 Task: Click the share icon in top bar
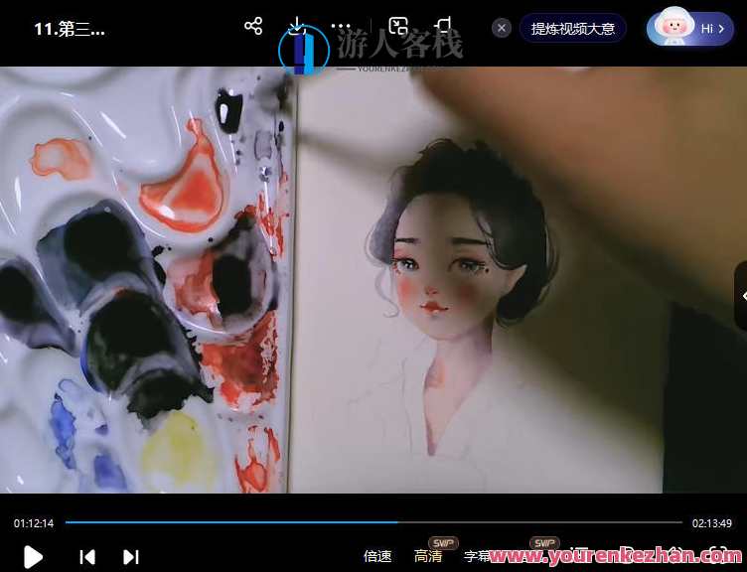point(253,27)
